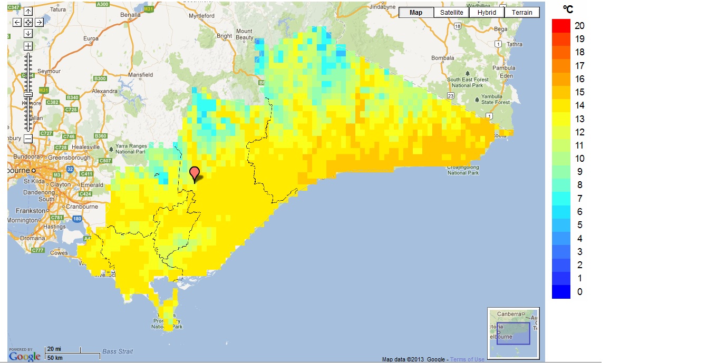Click the Google logo
Image resolution: width=717 pixels, height=363 pixels.
point(24,357)
